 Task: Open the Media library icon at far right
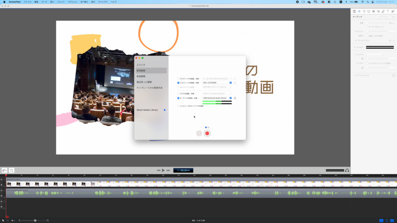(393, 11)
